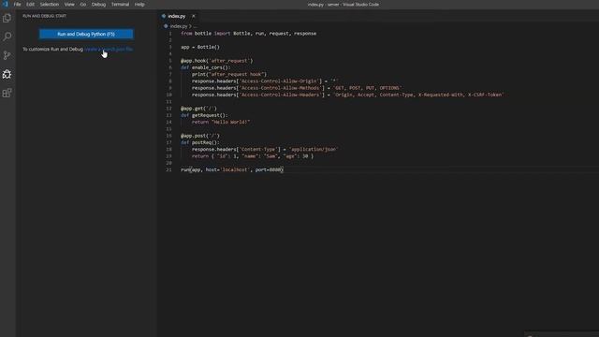This screenshot has width=599, height=337.
Task: Open Source Control view in activity bar
Action: pyautogui.click(x=7, y=55)
